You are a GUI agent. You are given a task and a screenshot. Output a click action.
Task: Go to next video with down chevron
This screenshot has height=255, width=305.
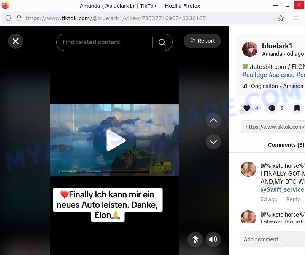pyautogui.click(x=213, y=142)
